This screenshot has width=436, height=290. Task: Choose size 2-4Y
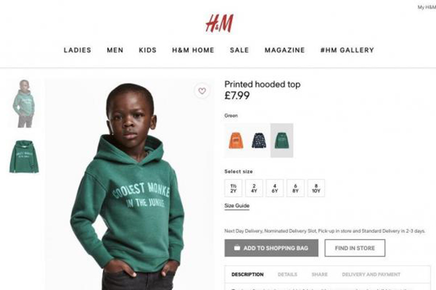click(x=254, y=189)
